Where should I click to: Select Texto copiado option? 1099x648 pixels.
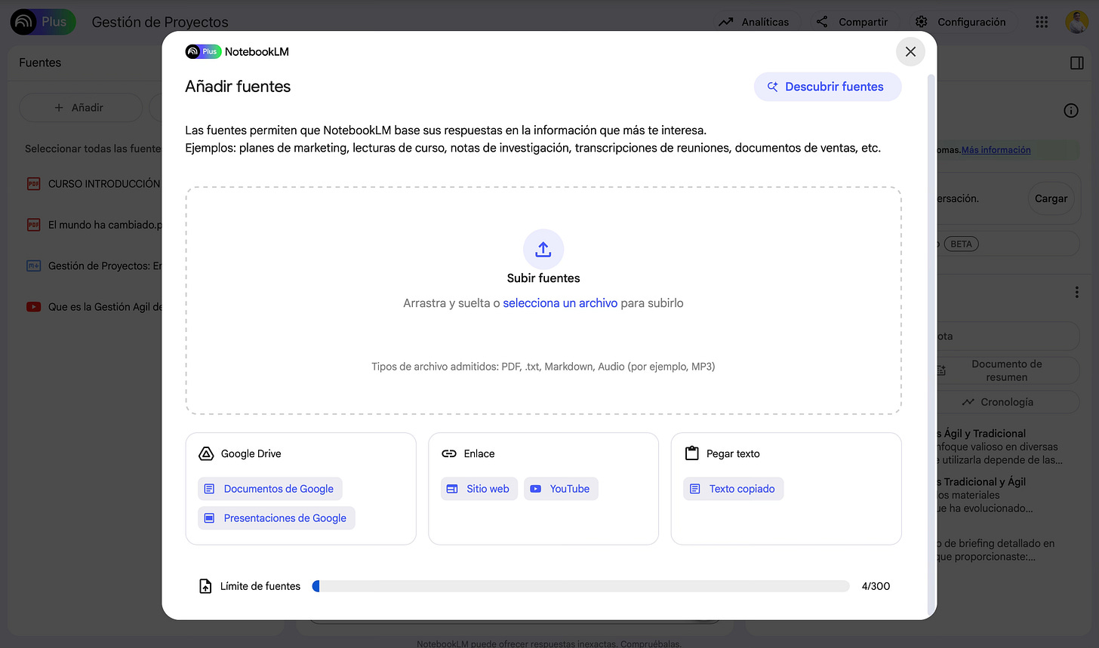click(734, 489)
